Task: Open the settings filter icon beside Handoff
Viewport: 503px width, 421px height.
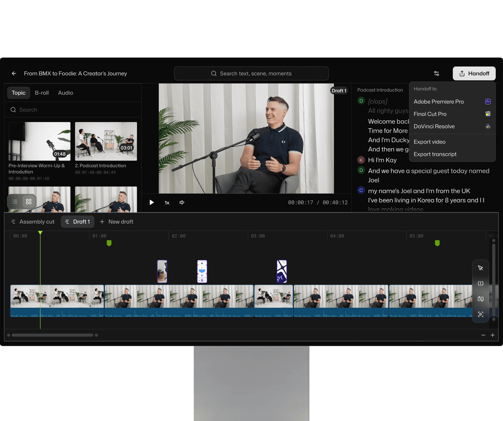Action: [436, 73]
